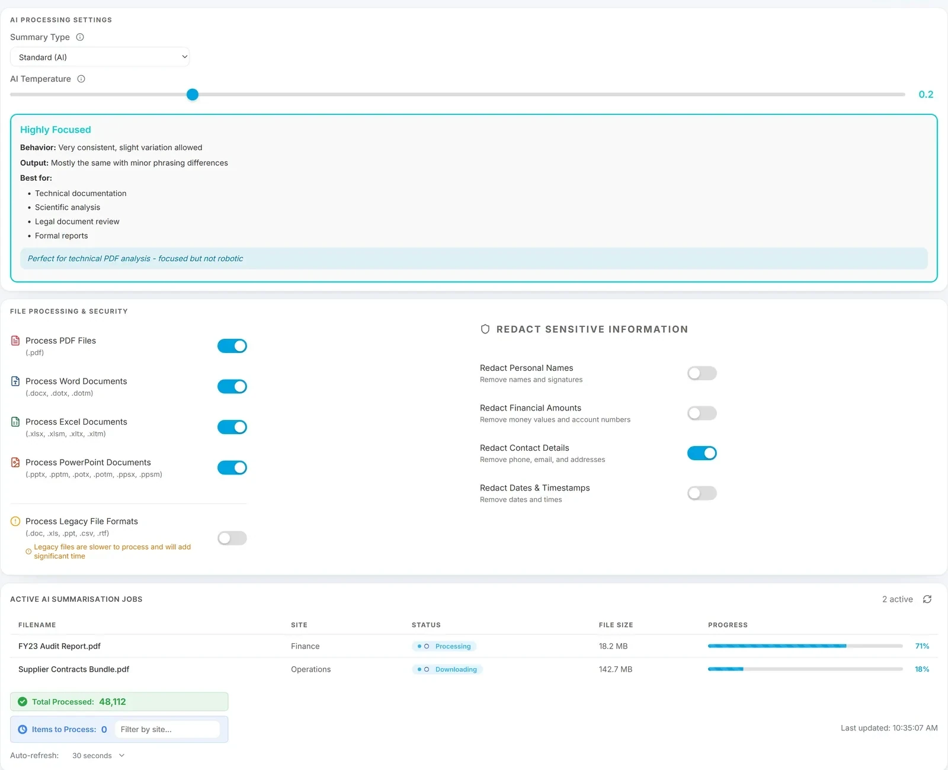The image size is (948, 770).
Task: Click the Excel document icon
Action: [x=15, y=422]
